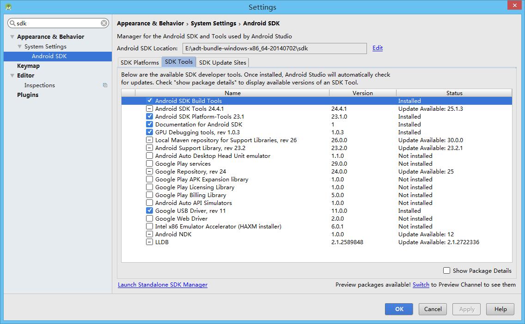This screenshot has width=525, height=324.
Task: Open SDK Update Sites tab
Action: pos(223,62)
